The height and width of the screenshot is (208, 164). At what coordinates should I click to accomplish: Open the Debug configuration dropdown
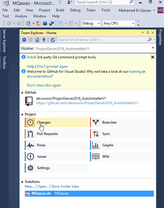(x=91, y=23)
